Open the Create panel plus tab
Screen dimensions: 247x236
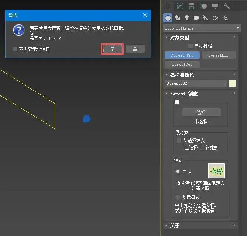[168, 6]
